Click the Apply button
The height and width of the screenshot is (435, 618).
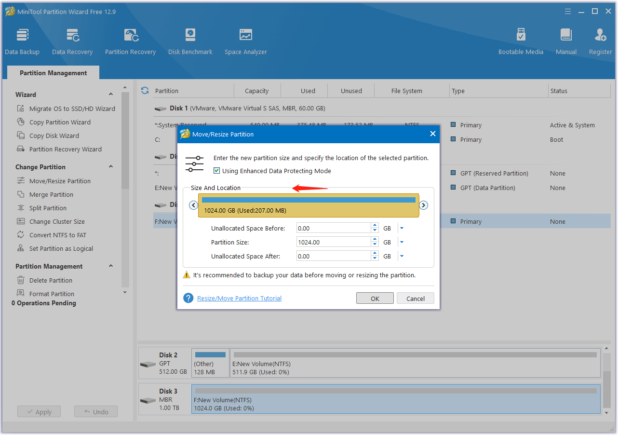coord(39,412)
